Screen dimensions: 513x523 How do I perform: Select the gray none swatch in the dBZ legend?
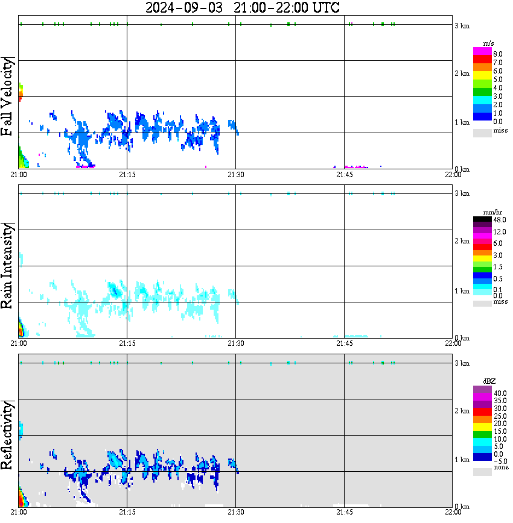(x=482, y=472)
